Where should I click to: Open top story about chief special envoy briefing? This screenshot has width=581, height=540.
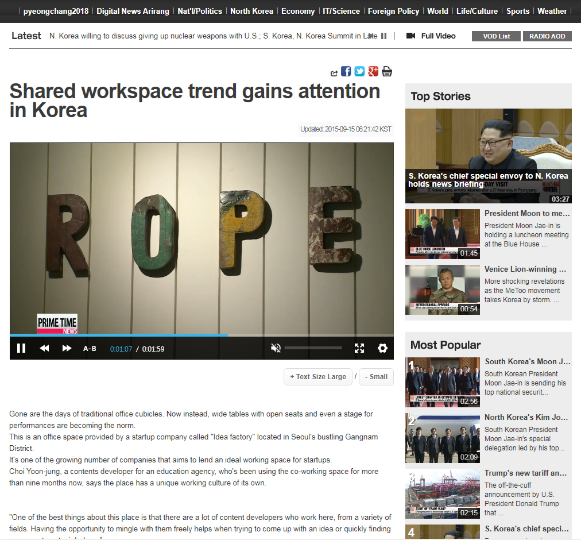pos(489,156)
